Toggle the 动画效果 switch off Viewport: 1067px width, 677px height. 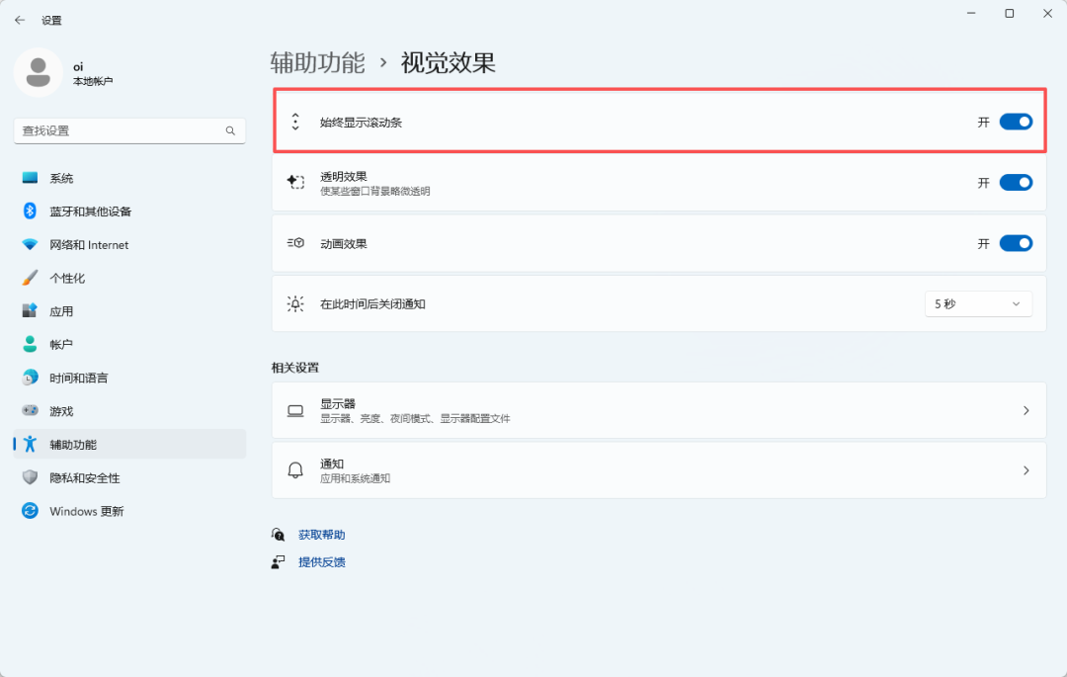point(1016,243)
